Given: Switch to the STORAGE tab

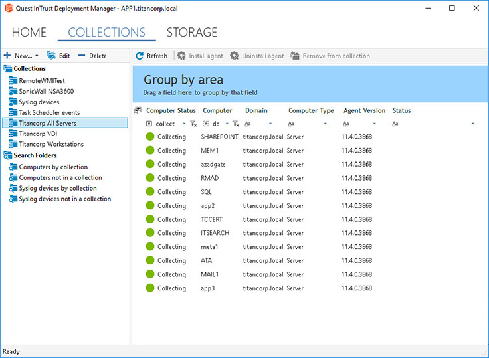Looking at the screenshot, I should (x=191, y=32).
